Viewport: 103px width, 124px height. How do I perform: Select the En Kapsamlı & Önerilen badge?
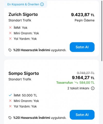(25, 4)
